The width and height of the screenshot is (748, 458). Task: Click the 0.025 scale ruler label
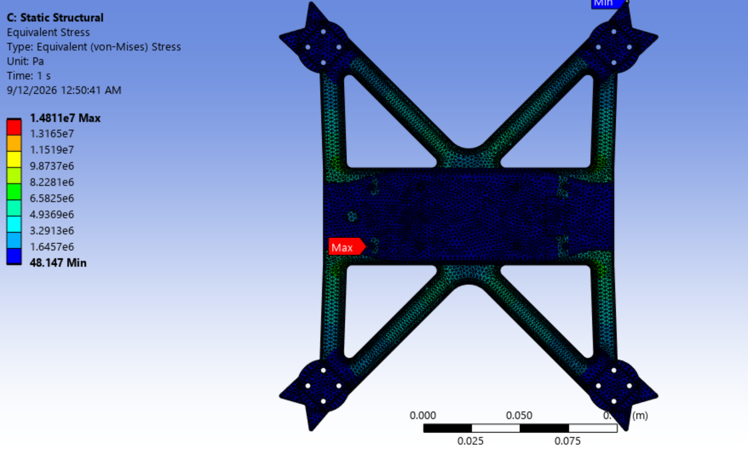coord(471,441)
